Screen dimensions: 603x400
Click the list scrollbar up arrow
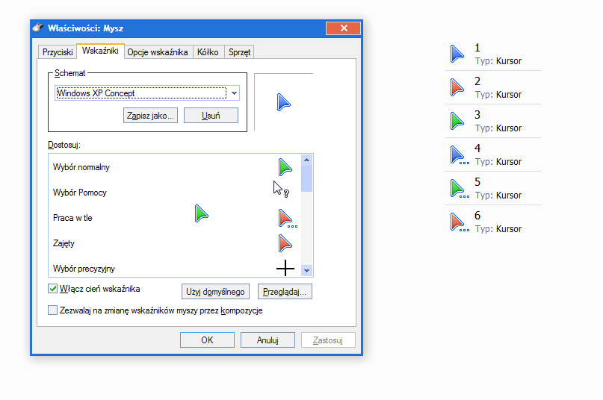click(306, 160)
